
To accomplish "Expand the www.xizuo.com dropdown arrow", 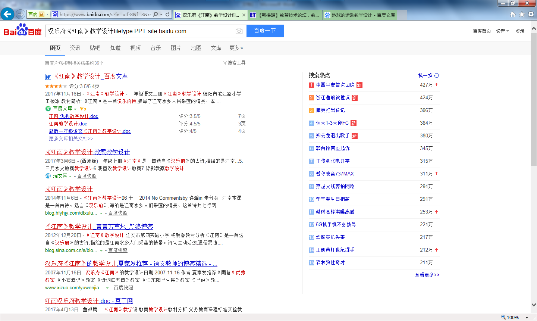I will [107, 288].
